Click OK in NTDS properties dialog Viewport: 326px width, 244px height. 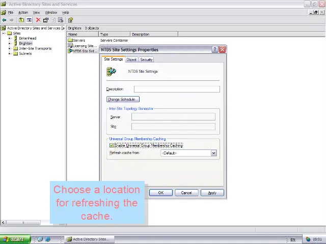[161, 193]
